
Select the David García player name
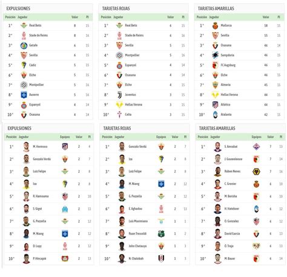[x=232, y=234]
